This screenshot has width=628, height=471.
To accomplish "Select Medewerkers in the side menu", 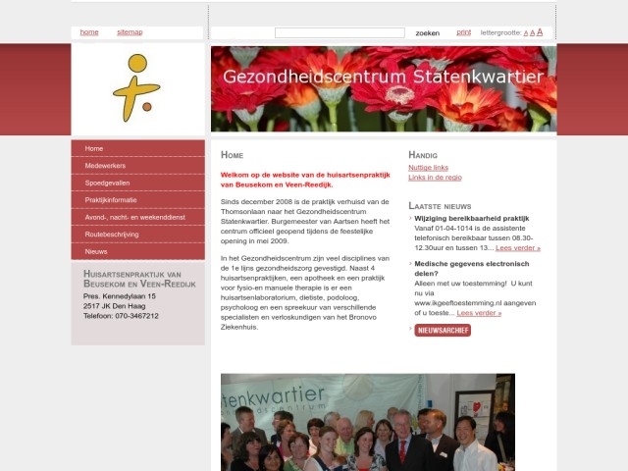I will click(137, 166).
